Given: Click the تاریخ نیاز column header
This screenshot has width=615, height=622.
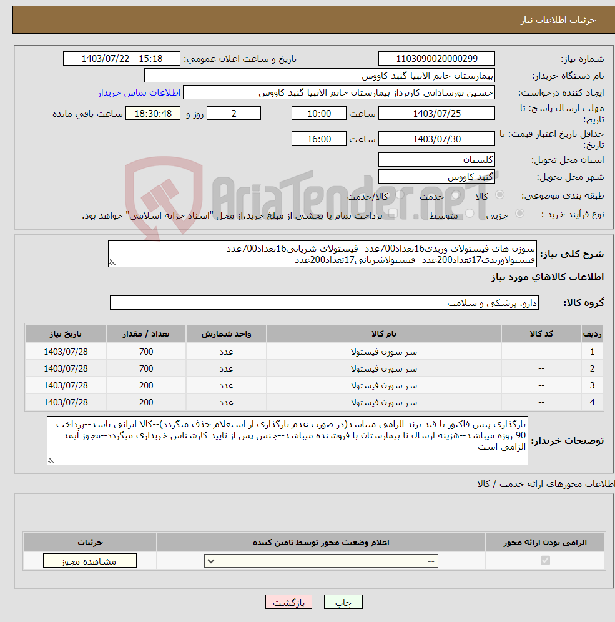Looking at the screenshot, I should [66, 333].
